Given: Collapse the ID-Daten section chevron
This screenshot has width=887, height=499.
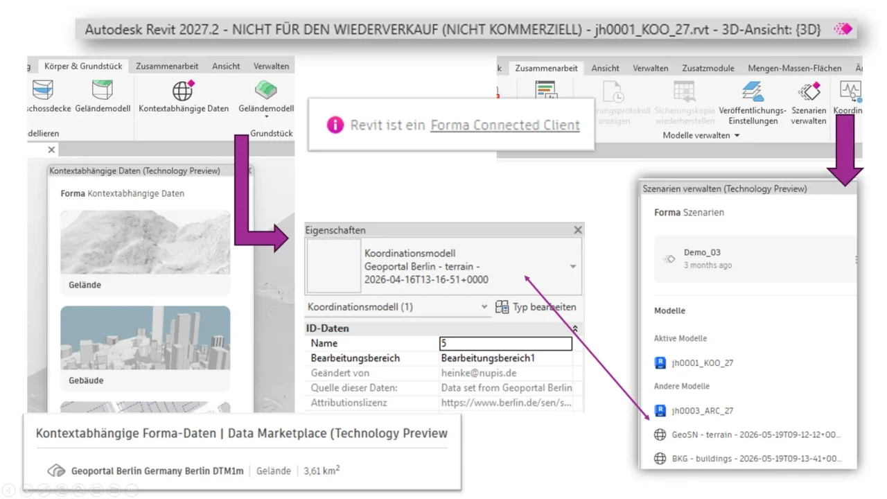Looking at the screenshot, I should (574, 329).
